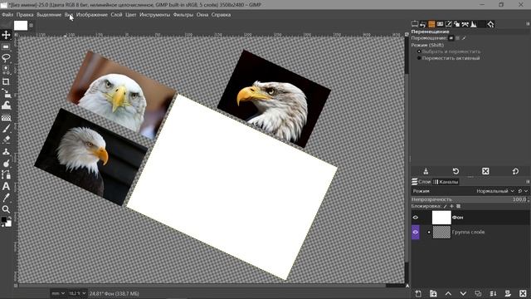
Task: Select the Paintbrush tool
Action: coord(6,129)
